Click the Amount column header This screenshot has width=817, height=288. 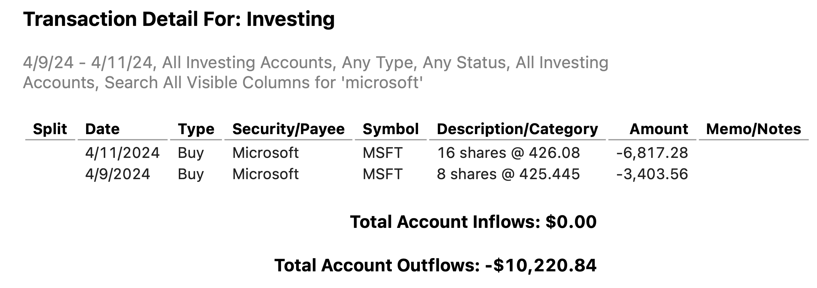[x=658, y=129]
